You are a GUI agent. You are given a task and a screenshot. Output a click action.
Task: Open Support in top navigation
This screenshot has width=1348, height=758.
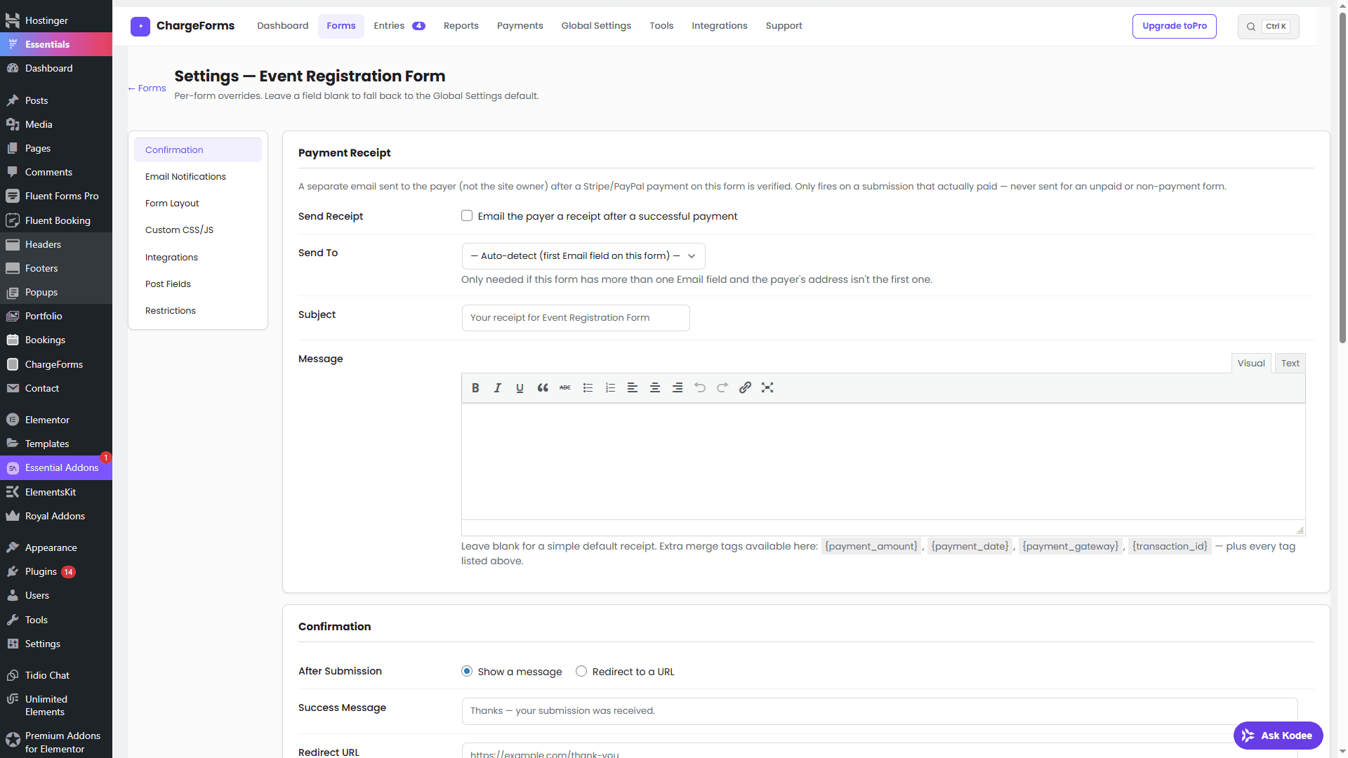coord(784,26)
